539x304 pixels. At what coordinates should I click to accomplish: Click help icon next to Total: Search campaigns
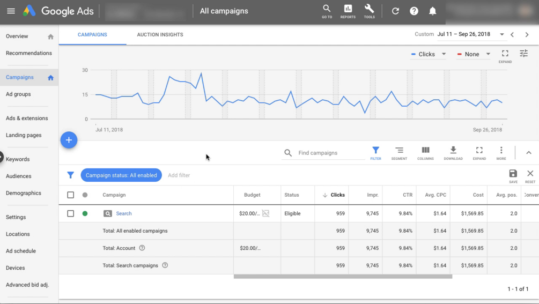[165, 265]
